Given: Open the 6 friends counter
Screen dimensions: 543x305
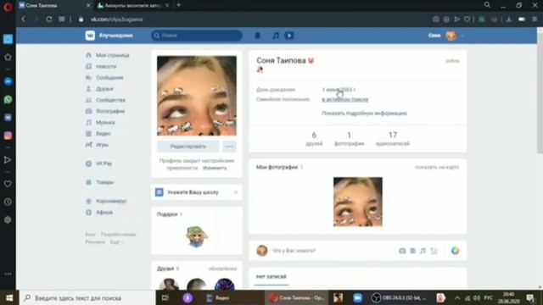Looking at the screenshot, I should 314,138.
